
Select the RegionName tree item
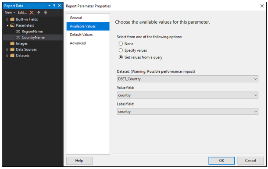(x=32, y=32)
